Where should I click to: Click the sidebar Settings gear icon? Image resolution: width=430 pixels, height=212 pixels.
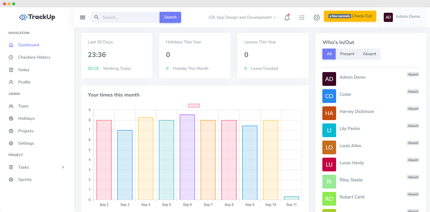pyautogui.click(x=11, y=143)
